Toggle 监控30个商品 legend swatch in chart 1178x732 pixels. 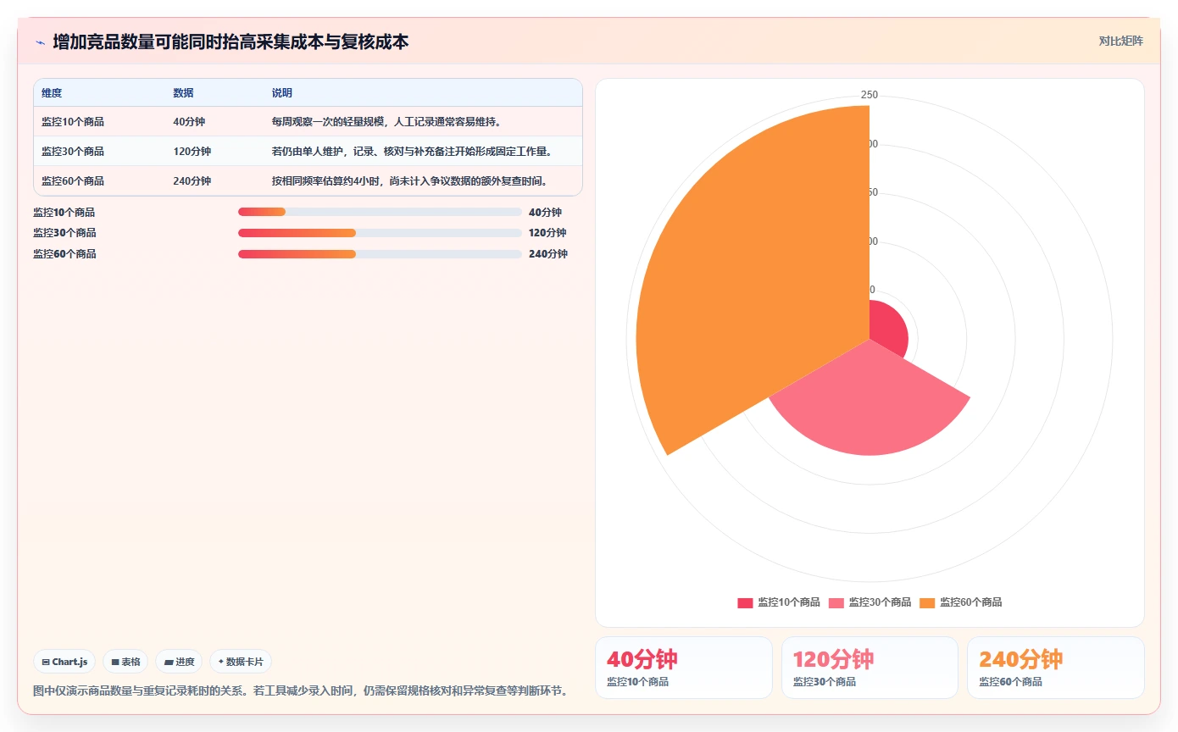coord(836,602)
